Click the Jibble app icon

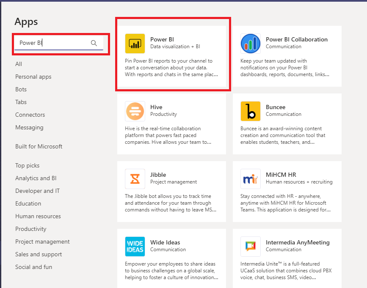135,179
